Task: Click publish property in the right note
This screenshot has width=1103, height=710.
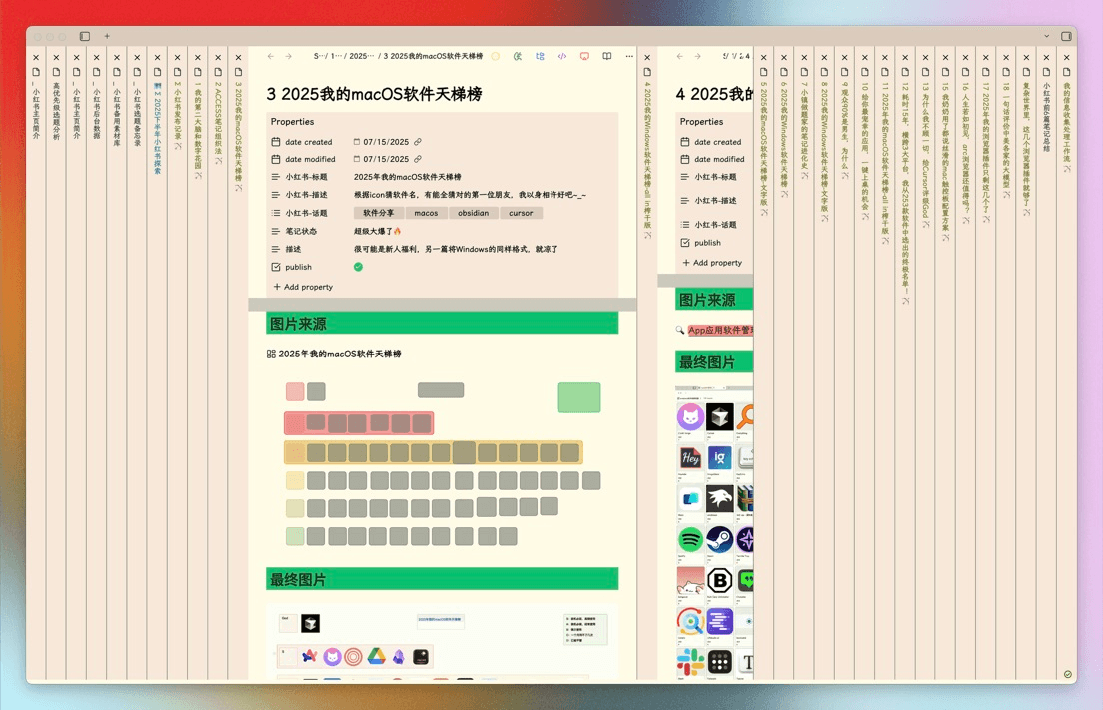Action: click(707, 243)
